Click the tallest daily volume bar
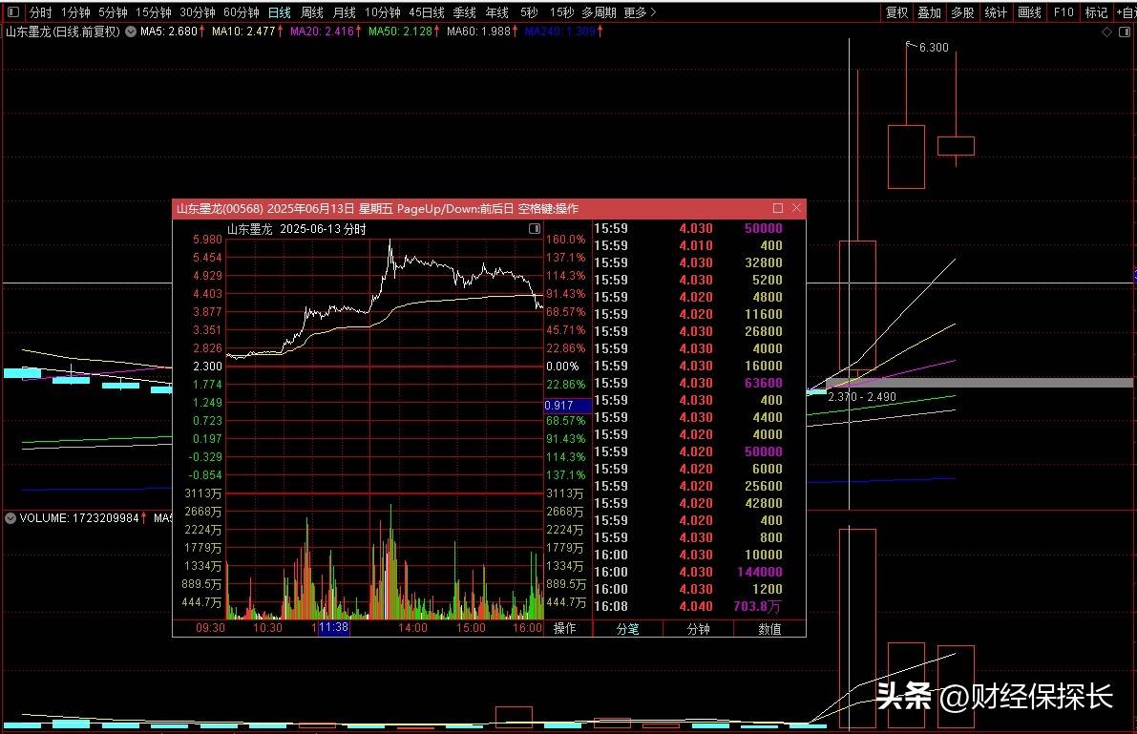The width and height of the screenshot is (1137, 734). pyautogui.click(x=858, y=629)
